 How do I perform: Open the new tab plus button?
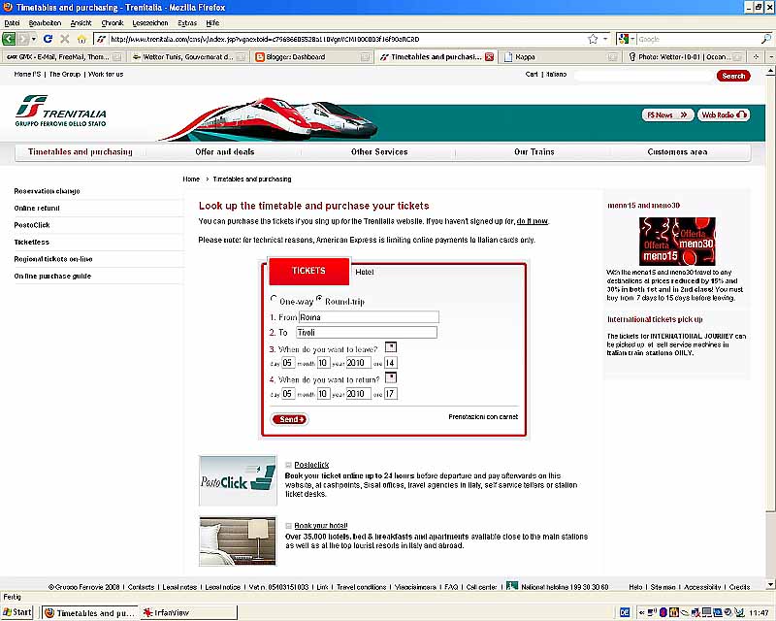[756, 57]
